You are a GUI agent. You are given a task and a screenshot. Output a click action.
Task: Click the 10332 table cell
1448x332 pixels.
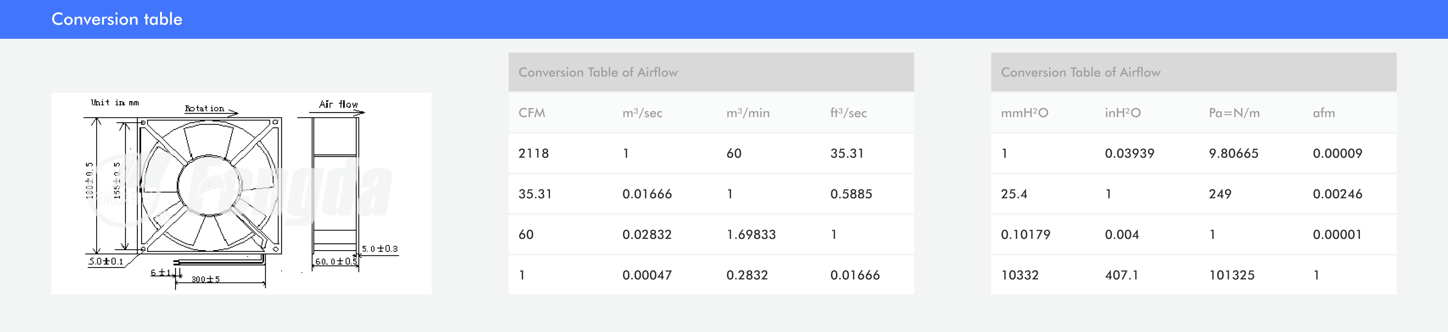tap(1020, 275)
